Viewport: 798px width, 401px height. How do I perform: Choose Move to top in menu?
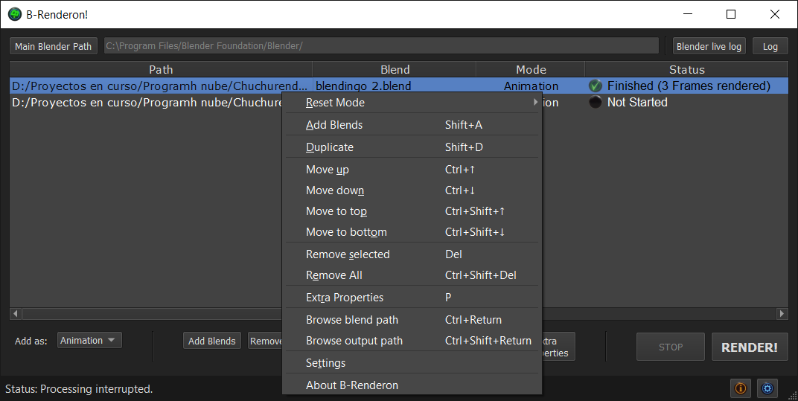pos(412,211)
